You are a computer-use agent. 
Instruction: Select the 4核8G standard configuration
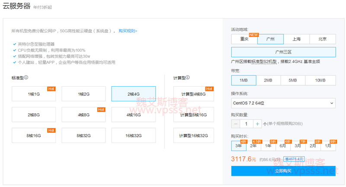(83, 115)
